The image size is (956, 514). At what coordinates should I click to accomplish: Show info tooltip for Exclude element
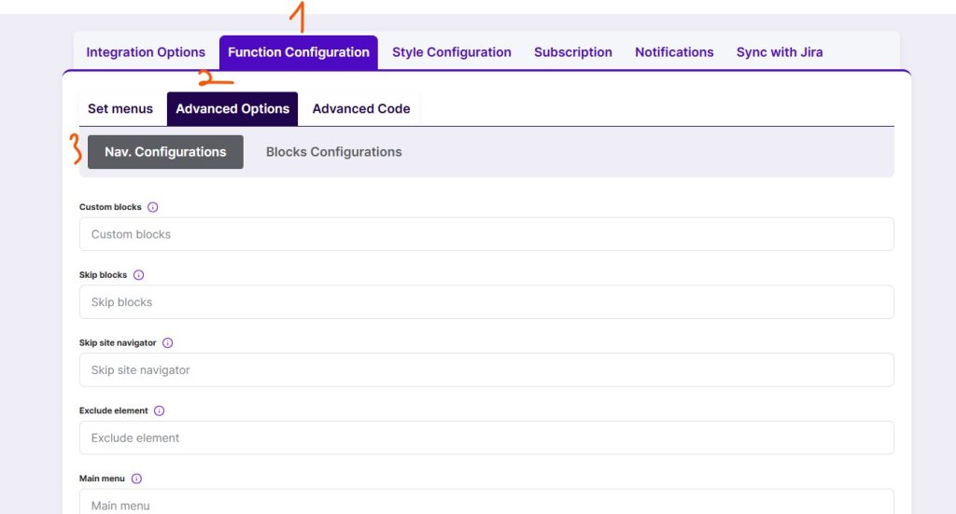click(x=159, y=411)
